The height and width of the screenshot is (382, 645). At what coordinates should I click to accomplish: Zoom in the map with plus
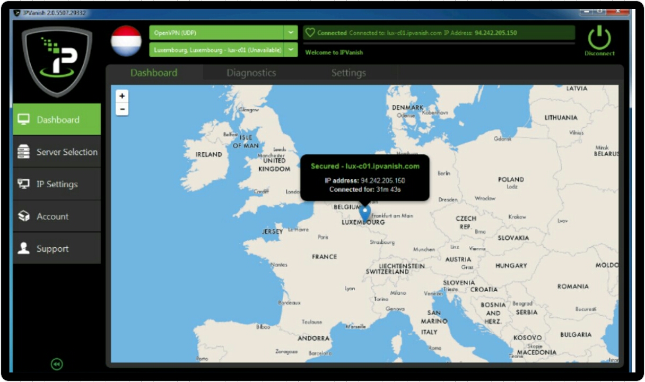click(122, 96)
